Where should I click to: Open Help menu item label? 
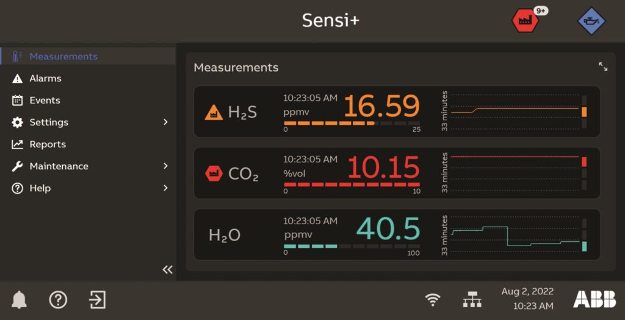(x=40, y=188)
